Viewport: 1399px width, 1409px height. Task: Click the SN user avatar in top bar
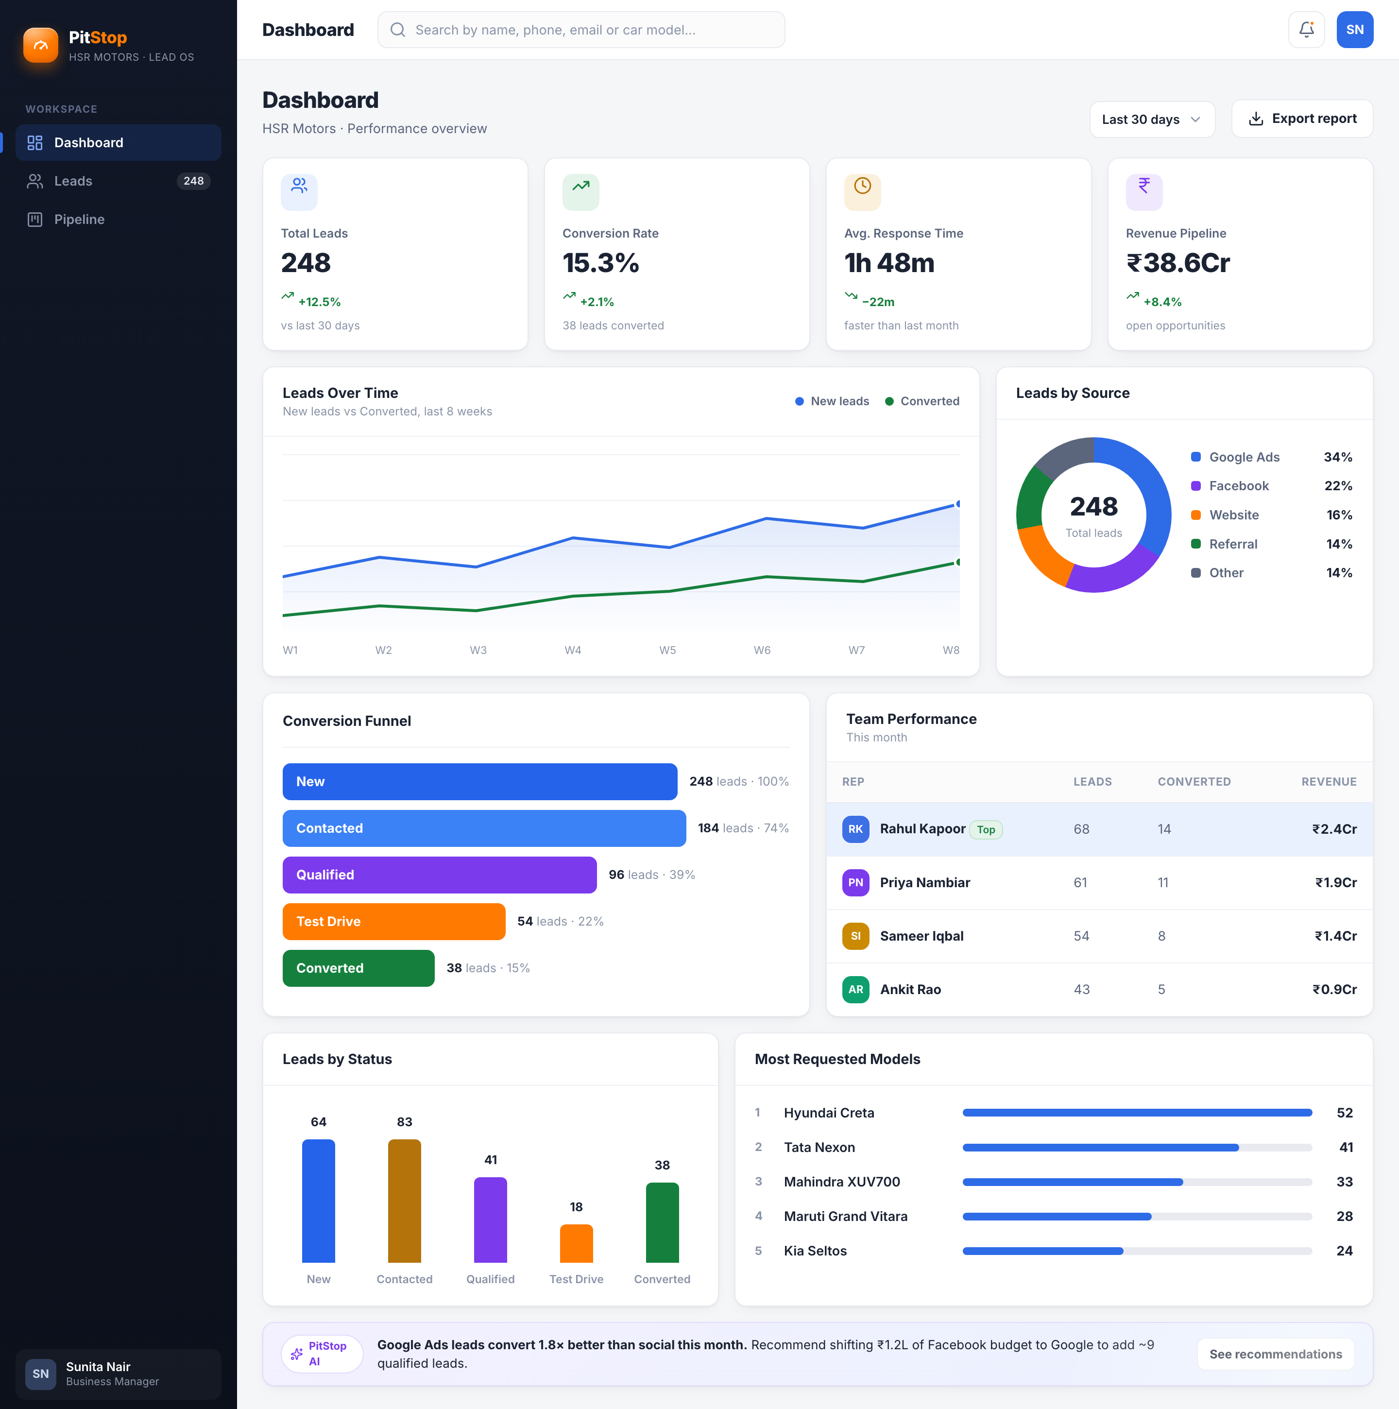1354,30
